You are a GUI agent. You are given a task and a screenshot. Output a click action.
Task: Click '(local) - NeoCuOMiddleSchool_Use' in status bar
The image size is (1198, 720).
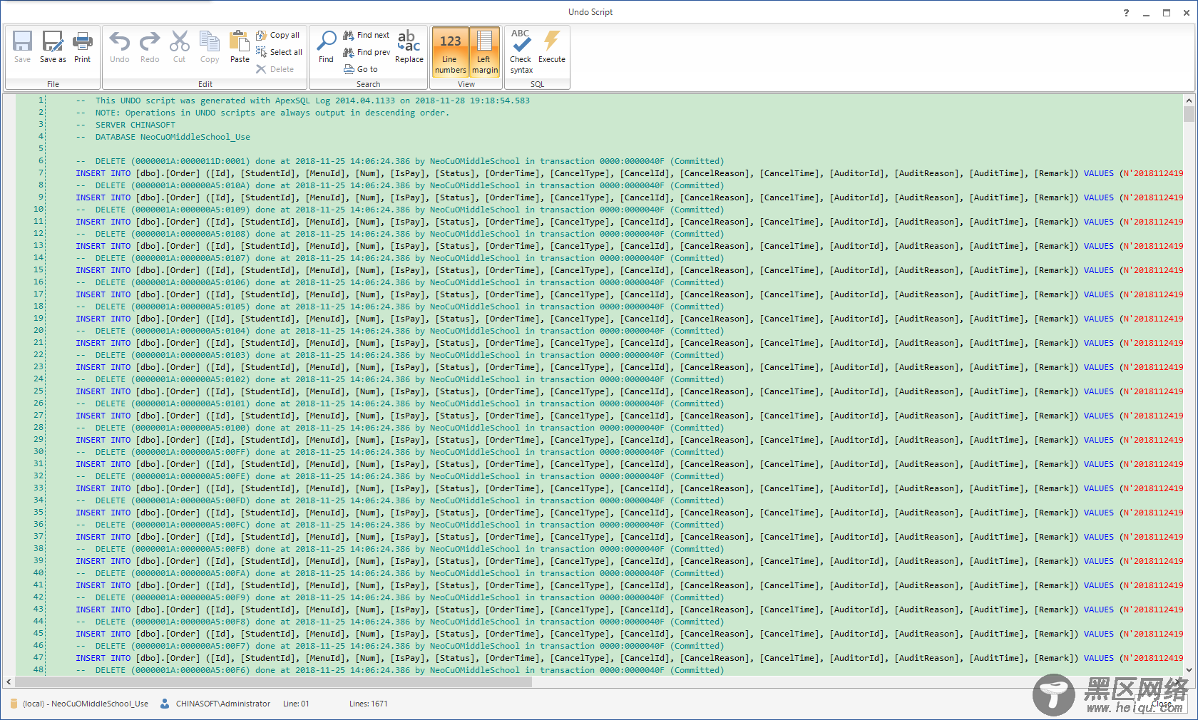pyautogui.click(x=86, y=704)
